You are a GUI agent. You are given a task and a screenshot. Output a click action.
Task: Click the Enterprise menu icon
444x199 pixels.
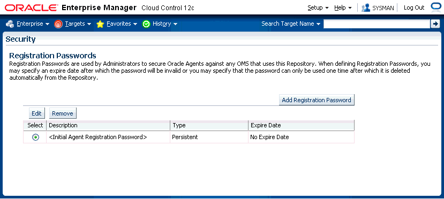click(x=10, y=24)
